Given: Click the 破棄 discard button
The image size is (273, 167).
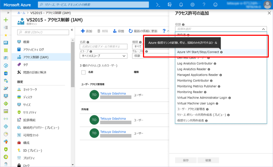Looking at the screenshot, I should point(208,160).
